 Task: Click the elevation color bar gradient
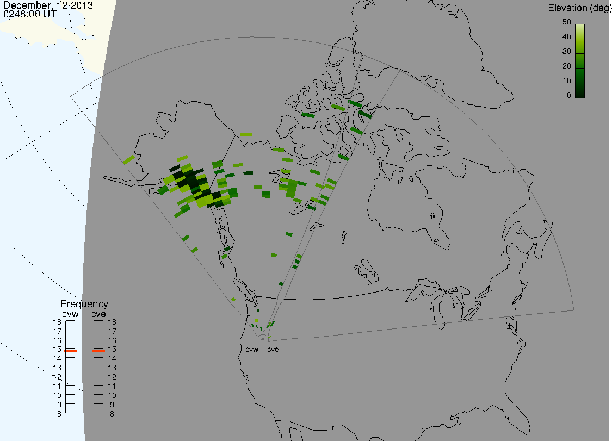[579, 61]
